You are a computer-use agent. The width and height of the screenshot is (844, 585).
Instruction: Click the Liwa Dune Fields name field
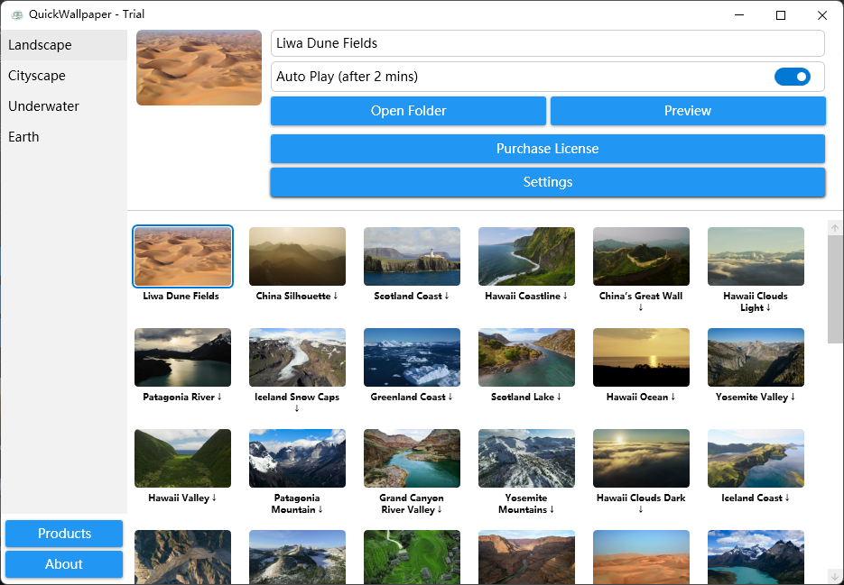(547, 43)
